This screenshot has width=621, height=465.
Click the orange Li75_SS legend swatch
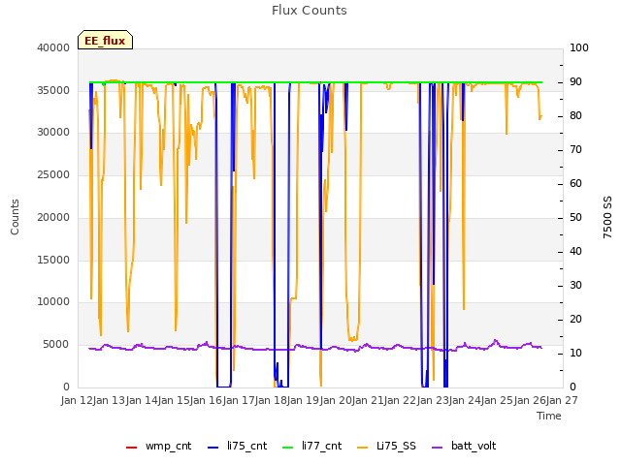point(362,448)
